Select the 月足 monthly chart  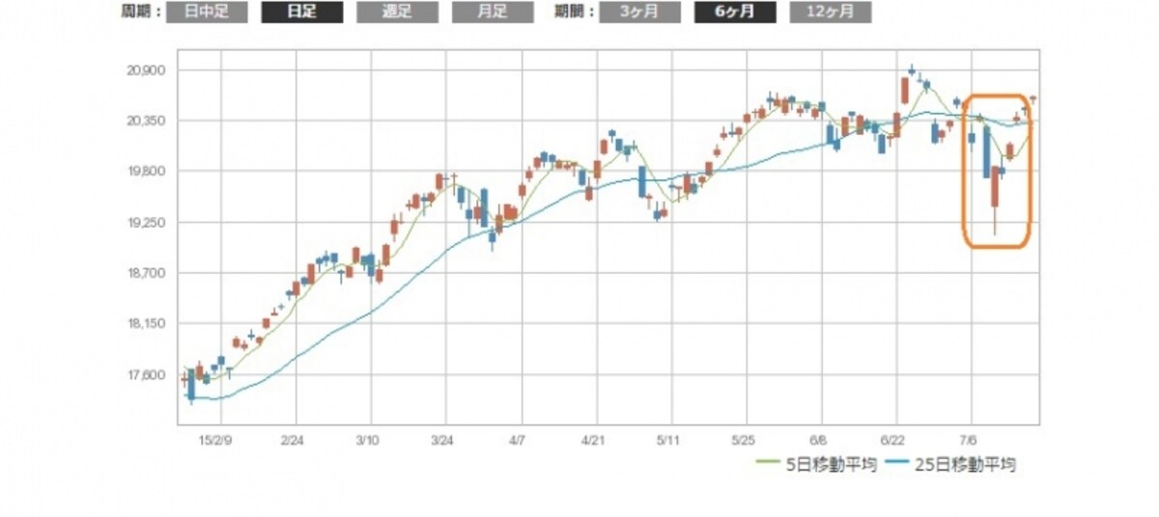pyautogui.click(x=493, y=13)
